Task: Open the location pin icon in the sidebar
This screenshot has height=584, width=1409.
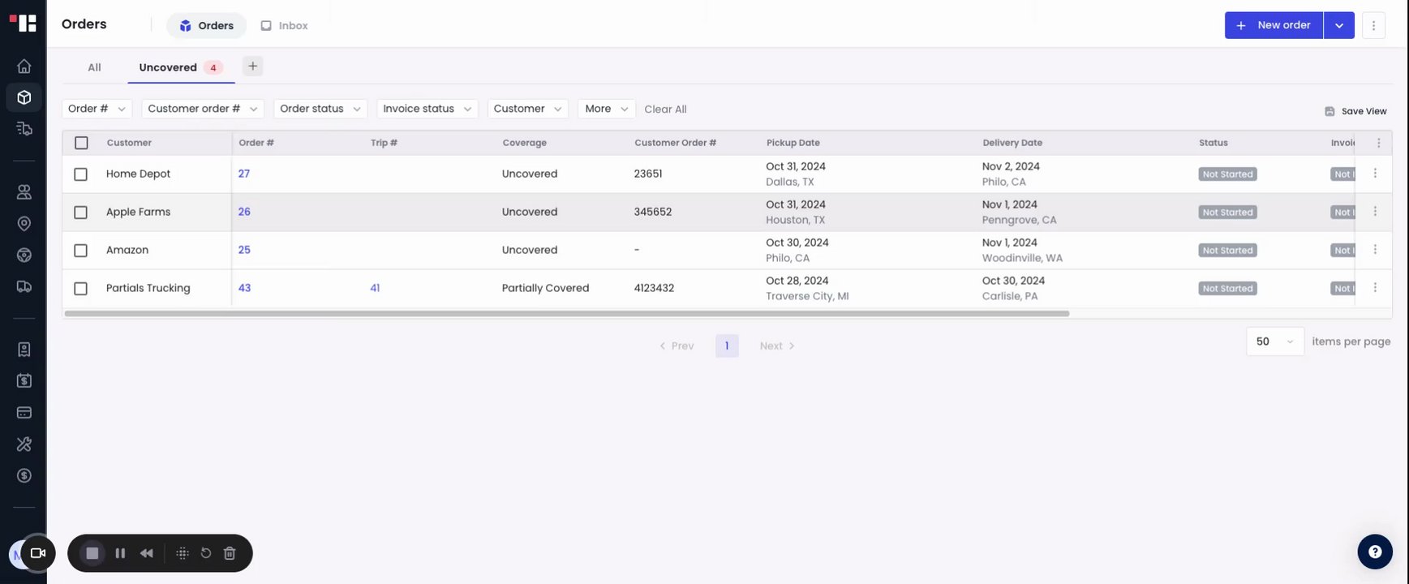Action: tap(24, 224)
